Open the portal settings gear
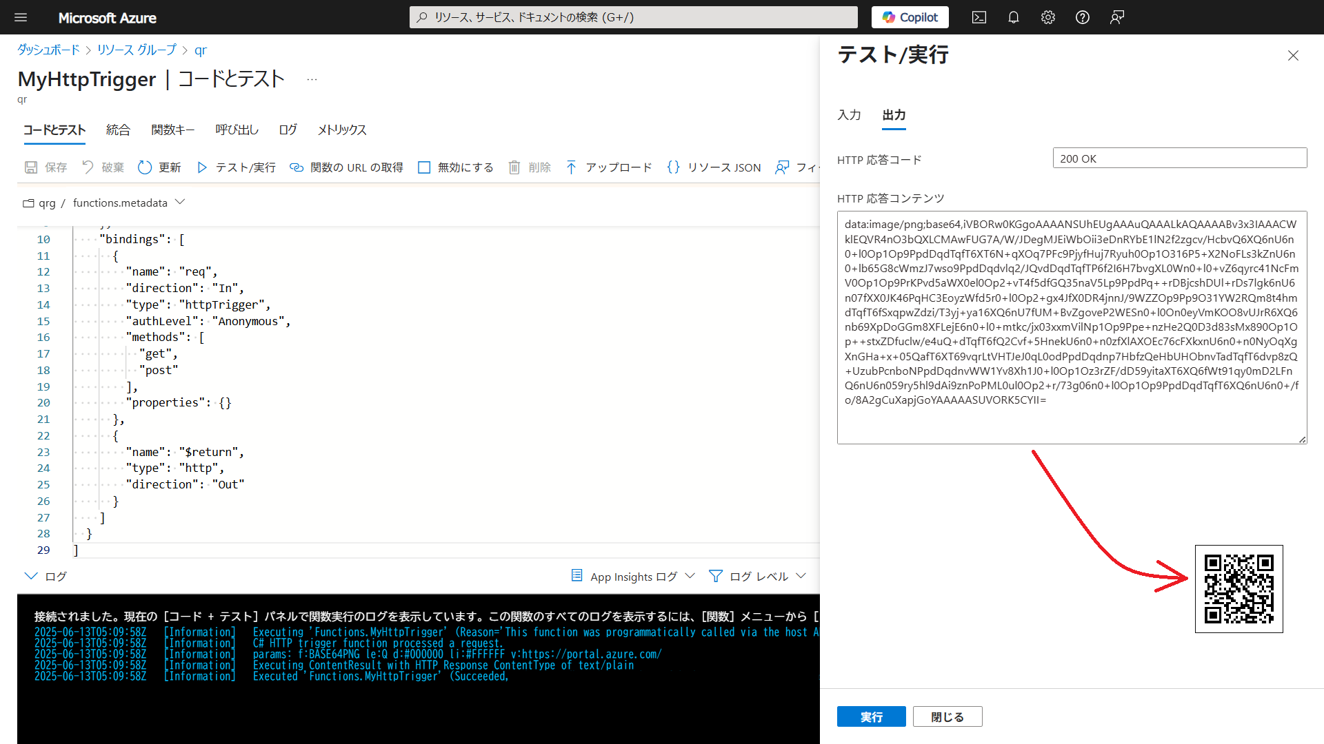The image size is (1324, 744). (x=1048, y=17)
